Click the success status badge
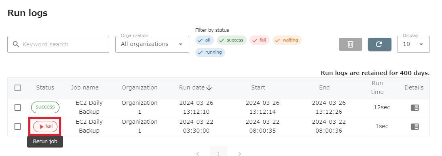 pyautogui.click(x=45, y=107)
